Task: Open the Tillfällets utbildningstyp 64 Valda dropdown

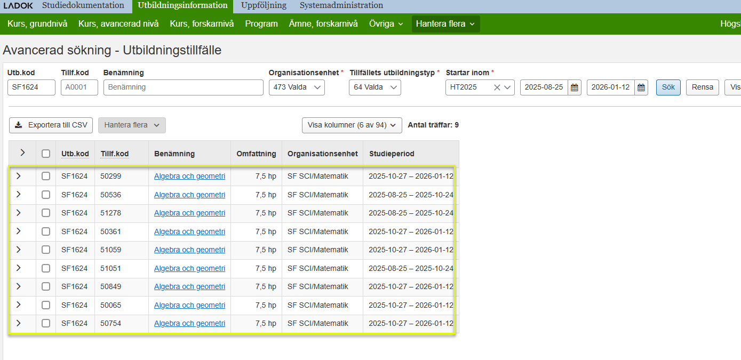Action: [375, 87]
